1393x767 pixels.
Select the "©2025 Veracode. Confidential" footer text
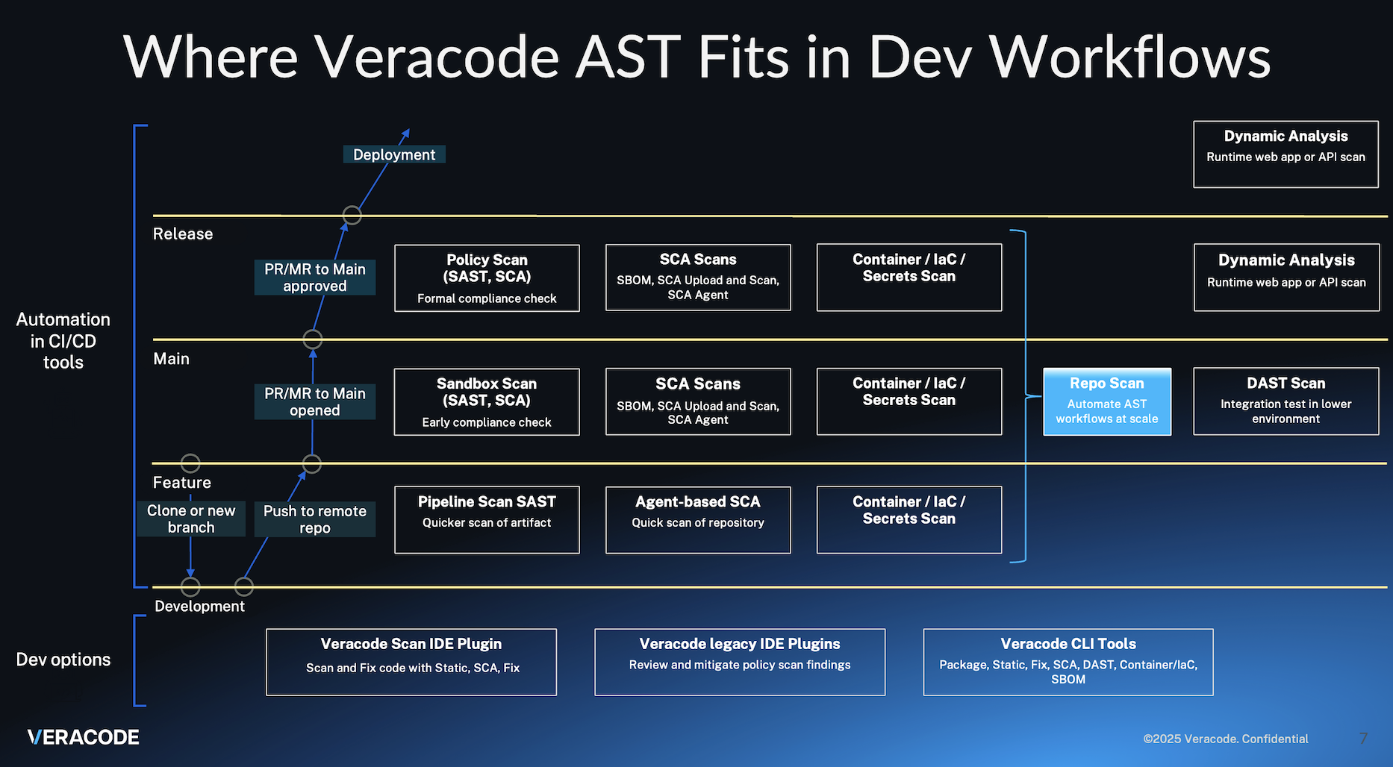point(1226,739)
